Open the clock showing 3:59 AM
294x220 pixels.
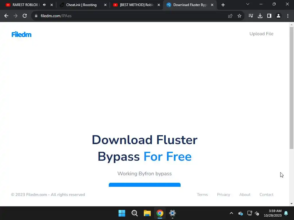coord(273,213)
